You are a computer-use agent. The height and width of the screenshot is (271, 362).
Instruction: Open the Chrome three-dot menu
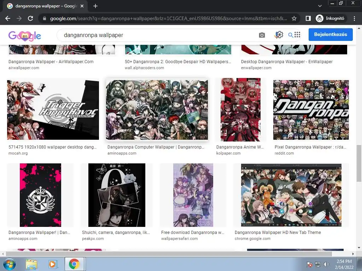pos(354,18)
